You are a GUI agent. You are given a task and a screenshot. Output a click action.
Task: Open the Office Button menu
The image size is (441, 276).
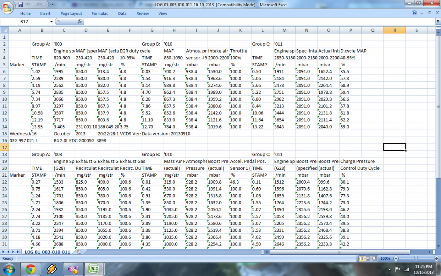[8, 7]
